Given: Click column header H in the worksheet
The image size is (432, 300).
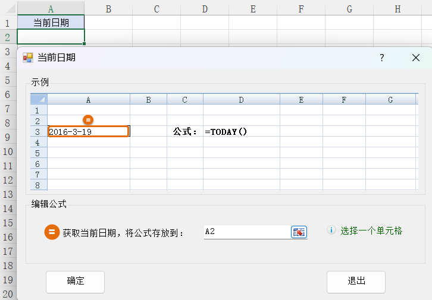Looking at the screenshot, I should (x=397, y=8).
